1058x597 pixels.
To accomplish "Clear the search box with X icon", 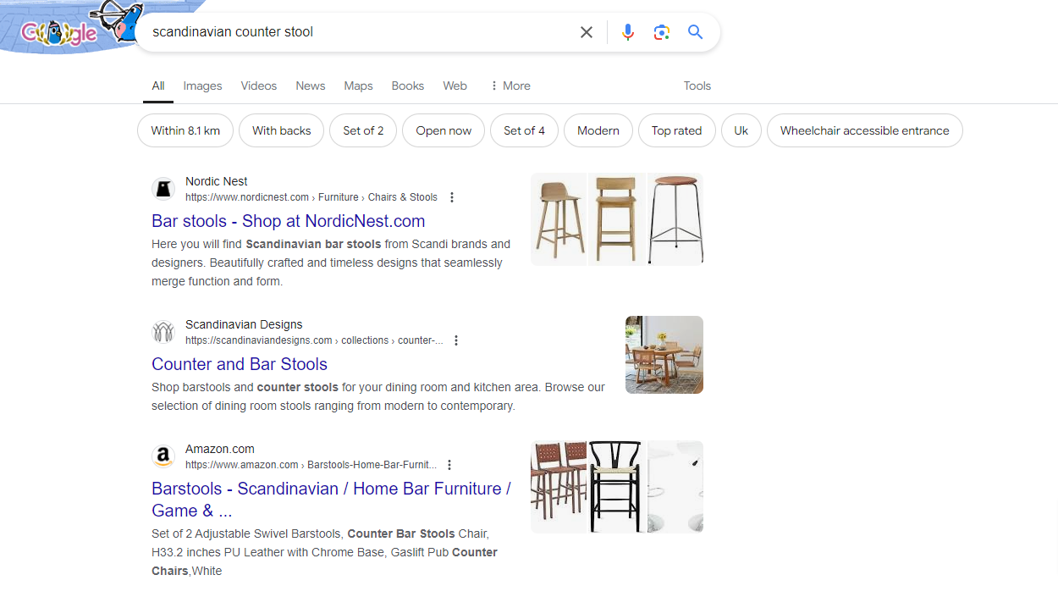I will coord(587,32).
